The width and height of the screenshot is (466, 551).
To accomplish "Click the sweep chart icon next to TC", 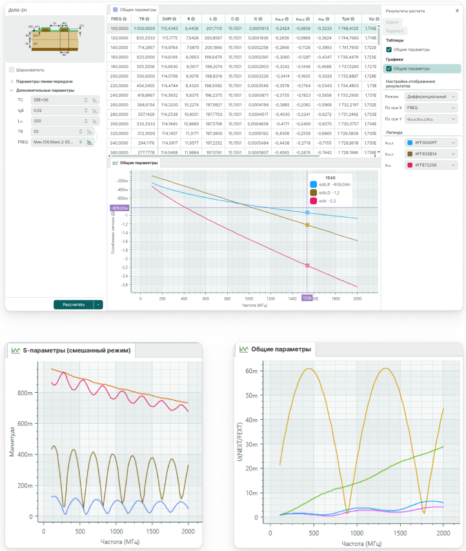I will [x=94, y=100].
